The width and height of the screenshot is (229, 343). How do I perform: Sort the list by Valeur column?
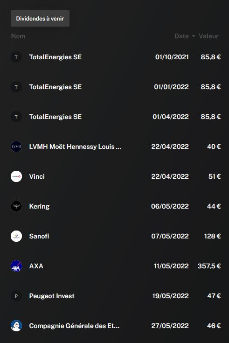[x=208, y=36]
